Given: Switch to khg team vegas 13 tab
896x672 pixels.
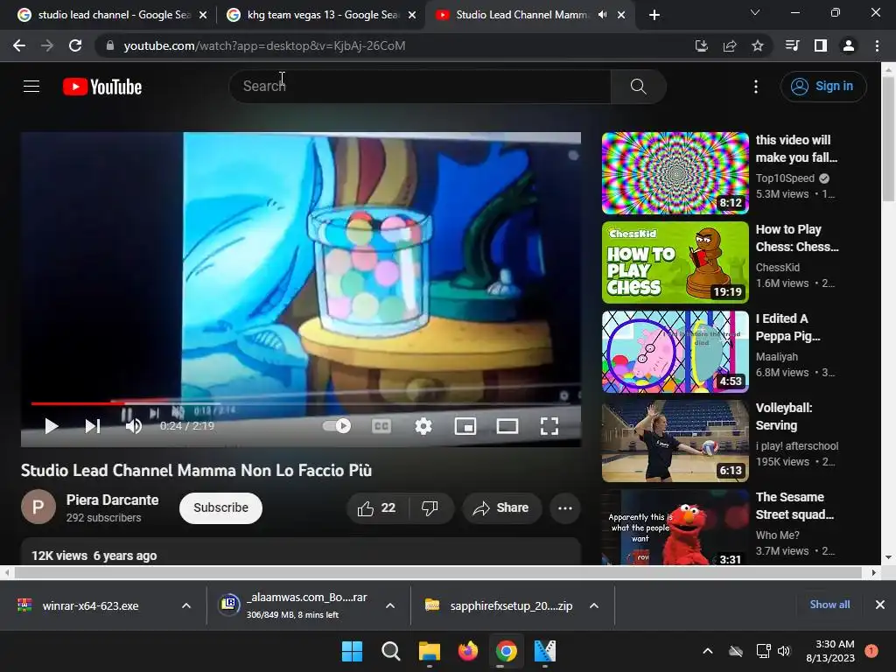Looking at the screenshot, I should [320, 15].
